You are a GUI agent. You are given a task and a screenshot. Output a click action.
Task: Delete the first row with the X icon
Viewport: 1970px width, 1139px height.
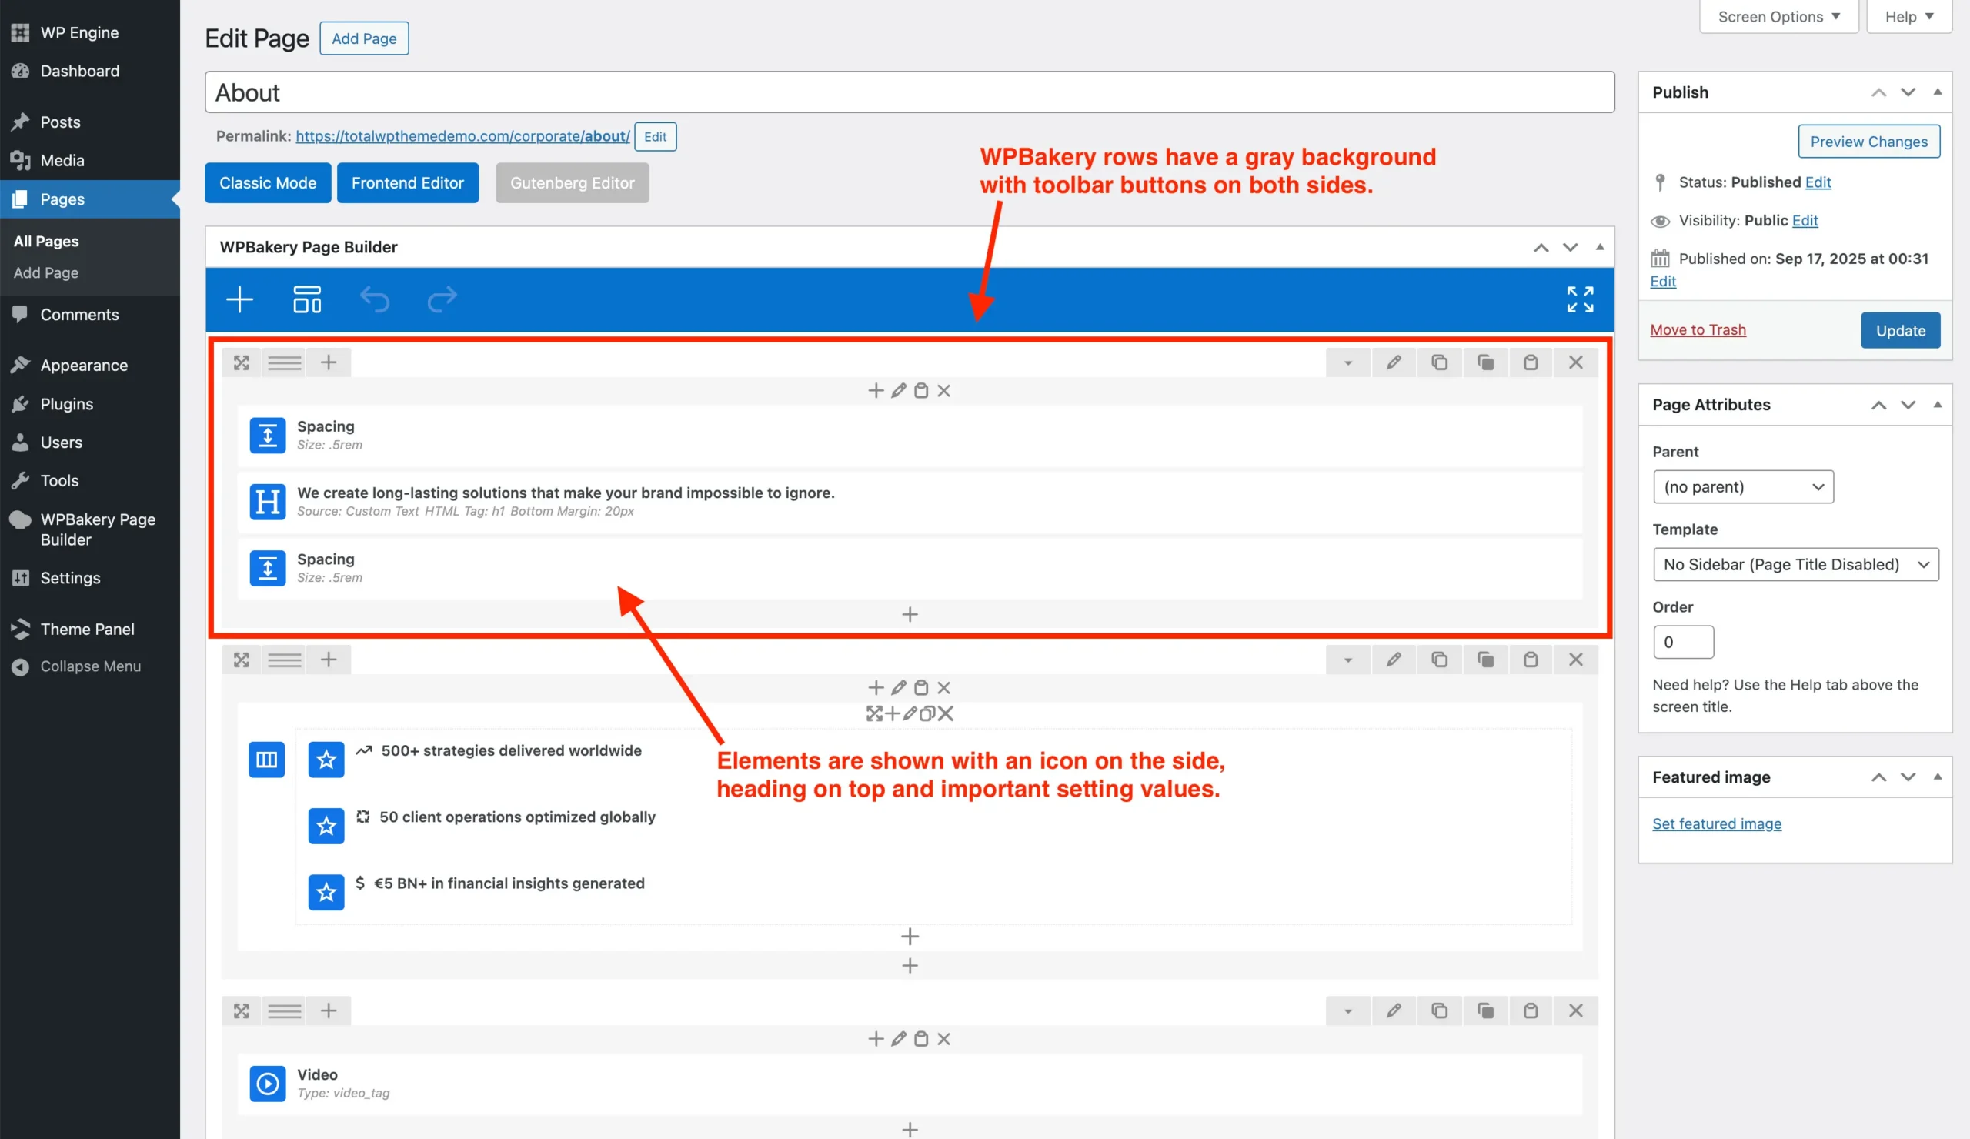[x=1576, y=362]
